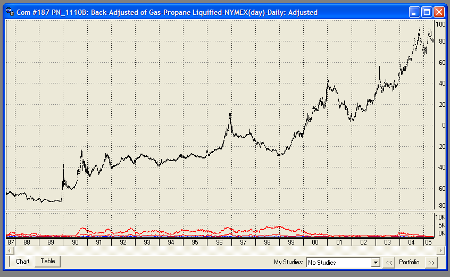The height and width of the screenshot is (277, 450).
Task: Click the 90 year label on the time axis
Action: pos(75,242)
